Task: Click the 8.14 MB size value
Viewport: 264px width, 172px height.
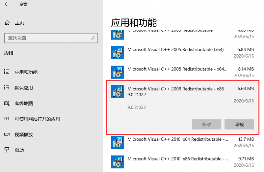Action: 246,69
